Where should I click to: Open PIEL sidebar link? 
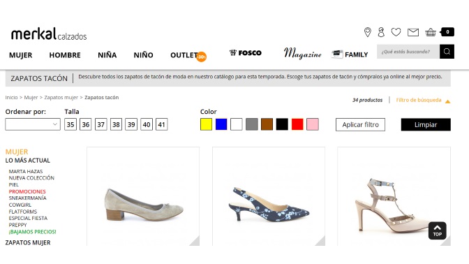click(14, 184)
